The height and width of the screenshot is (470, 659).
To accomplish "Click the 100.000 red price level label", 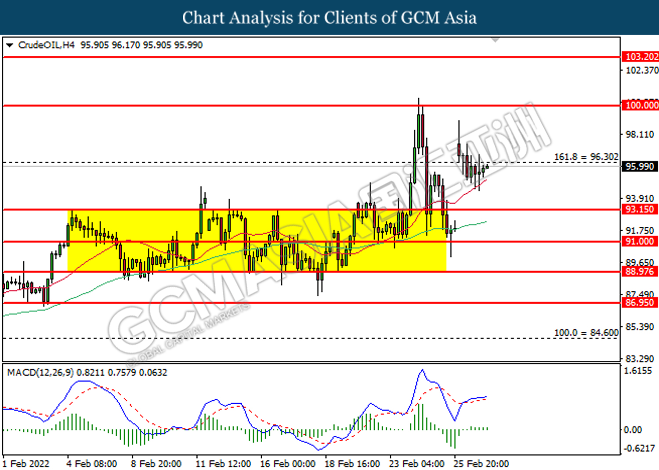I will [641, 105].
